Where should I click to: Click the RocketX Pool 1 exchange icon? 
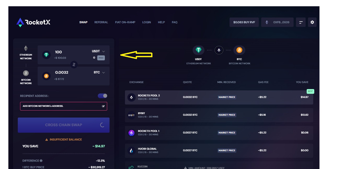pos(132,133)
